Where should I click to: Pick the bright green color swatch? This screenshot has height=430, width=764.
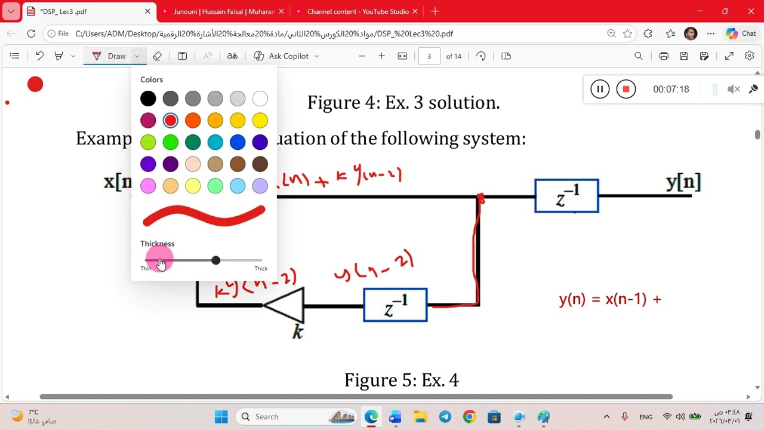coord(171,142)
